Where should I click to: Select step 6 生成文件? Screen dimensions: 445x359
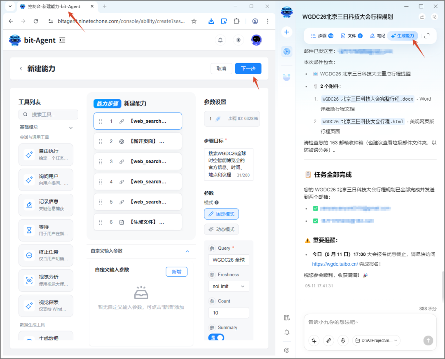[138, 222]
